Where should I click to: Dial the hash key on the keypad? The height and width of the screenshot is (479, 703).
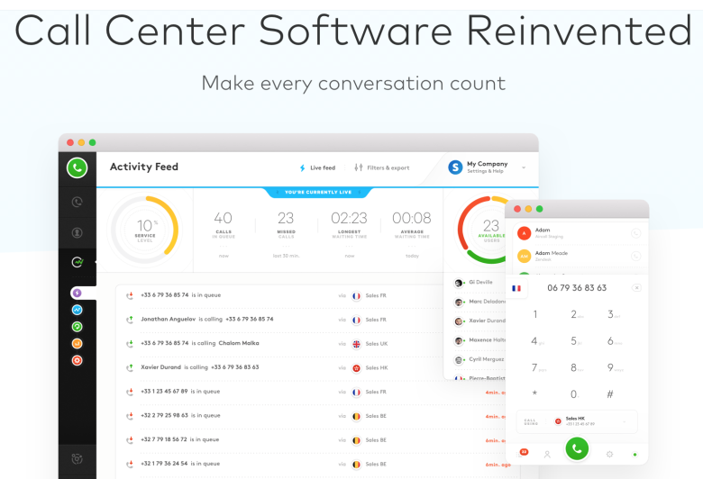point(610,394)
